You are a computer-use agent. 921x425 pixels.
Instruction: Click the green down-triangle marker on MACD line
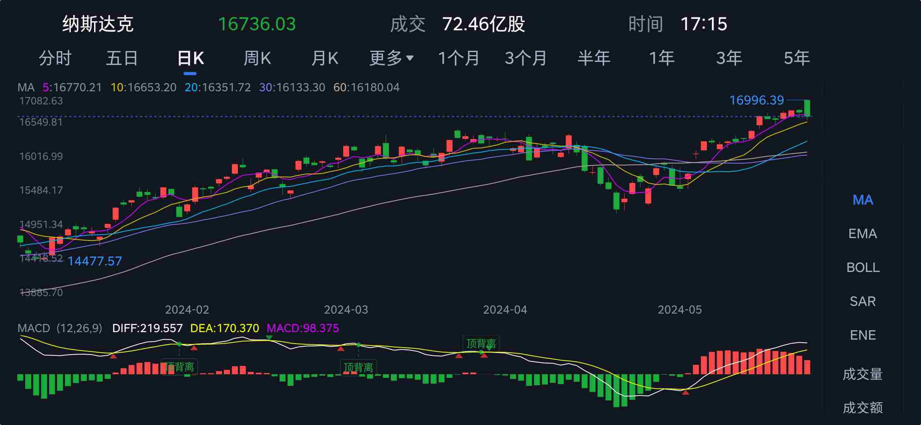269,338
